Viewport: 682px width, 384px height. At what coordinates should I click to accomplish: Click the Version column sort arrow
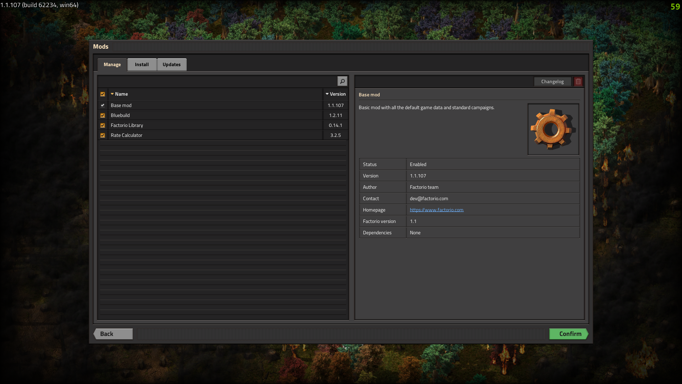coord(327,94)
